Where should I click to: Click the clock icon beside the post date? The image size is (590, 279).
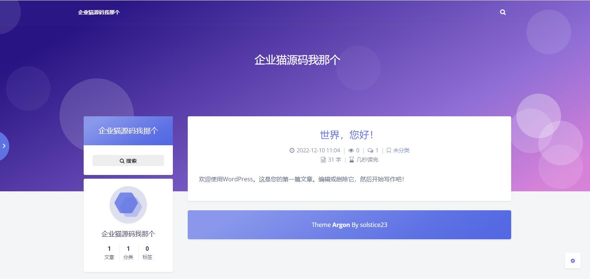click(292, 150)
